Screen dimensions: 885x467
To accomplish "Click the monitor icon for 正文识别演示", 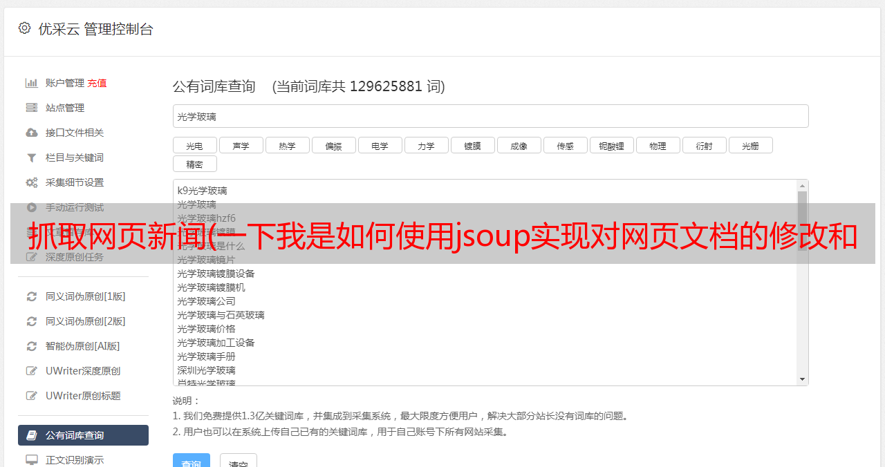I will click(32, 459).
